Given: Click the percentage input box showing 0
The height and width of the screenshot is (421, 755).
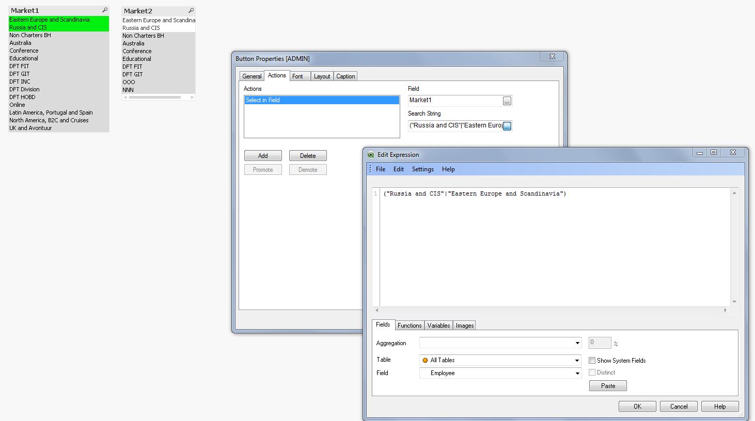Looking at the screenshot, I should tap(600, 343).
